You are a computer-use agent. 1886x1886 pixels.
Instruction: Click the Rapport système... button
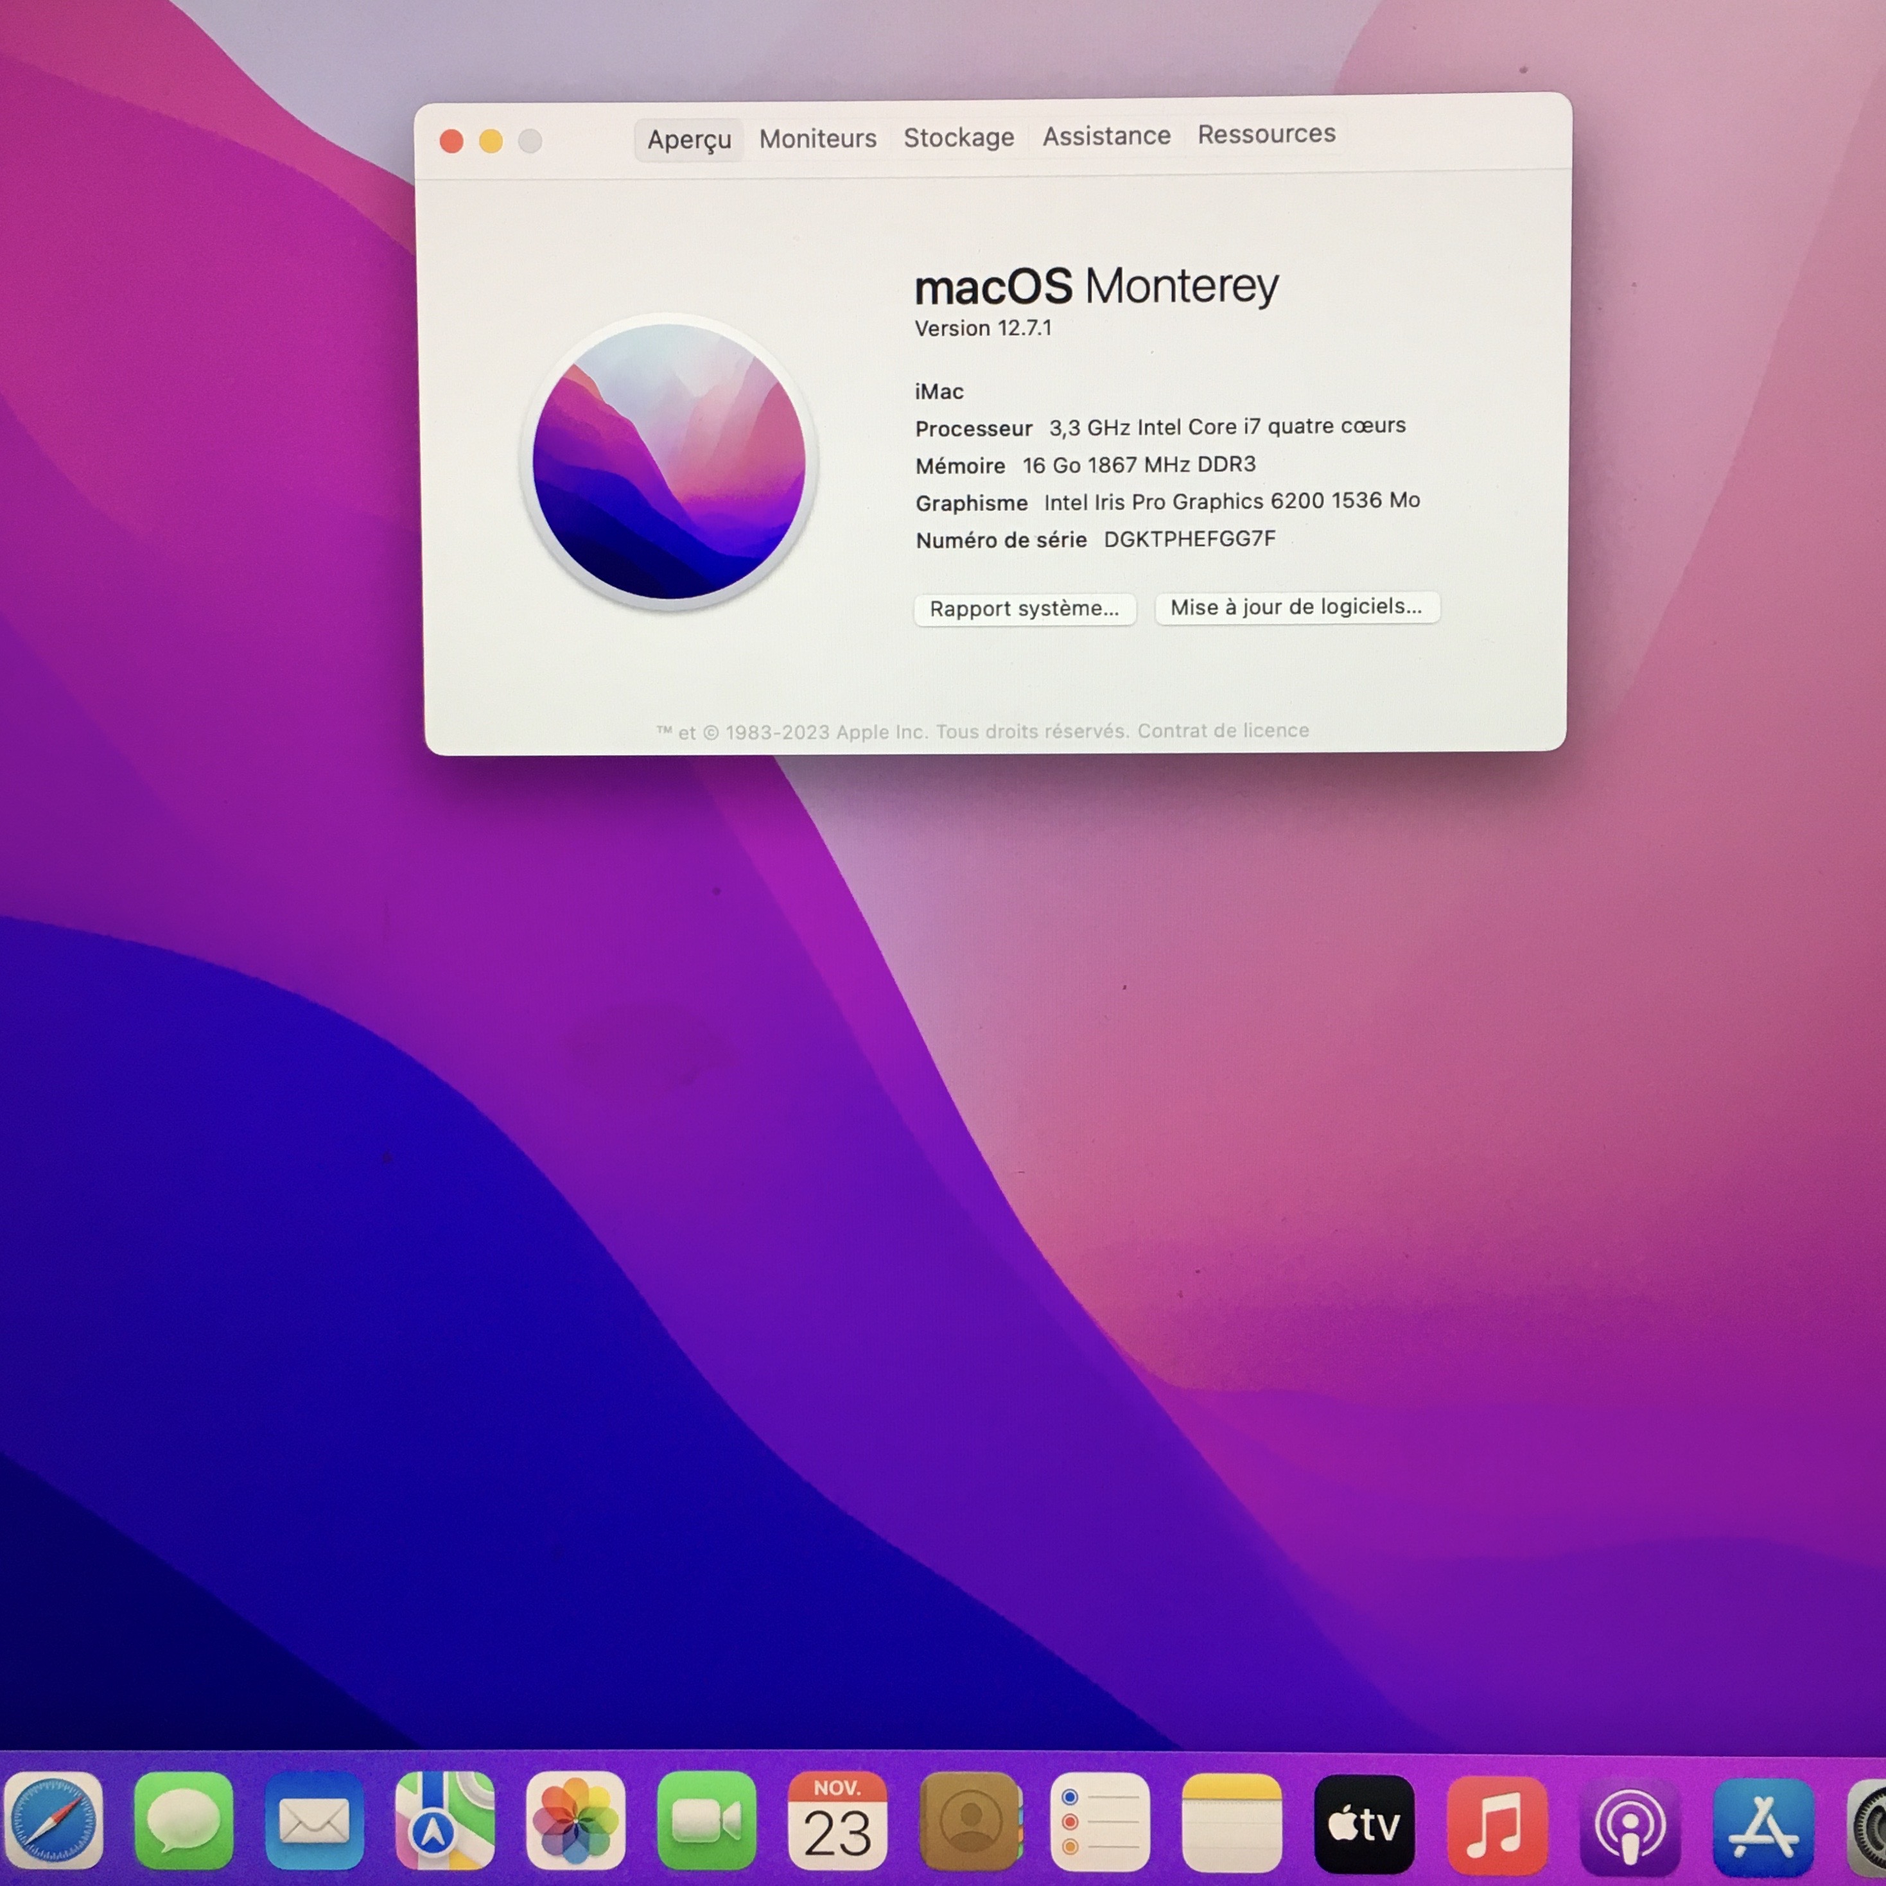click(1024, 609)
